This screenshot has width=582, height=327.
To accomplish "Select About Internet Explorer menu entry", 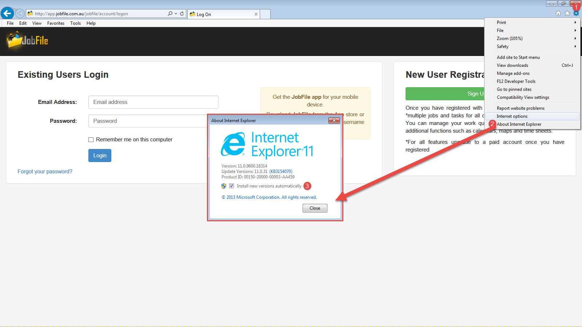I will pyautogui.click(x=532, y=124).
